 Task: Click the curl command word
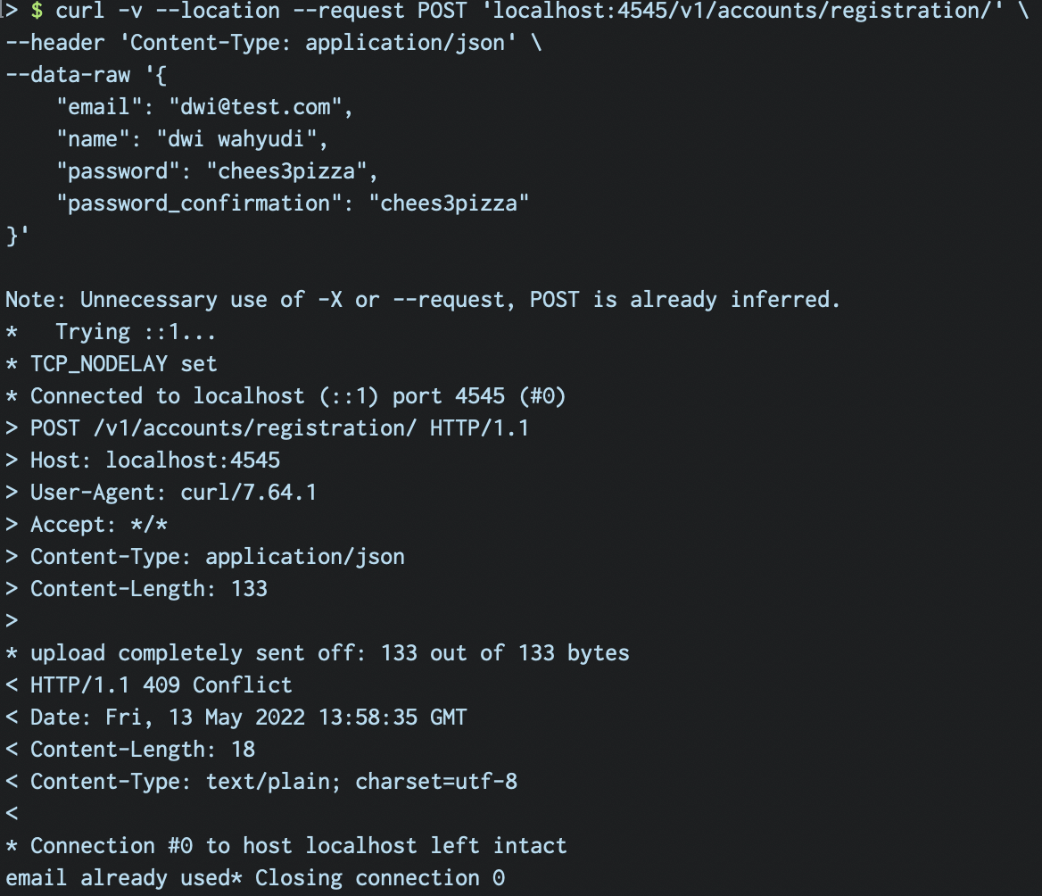(x=80, y=12)
